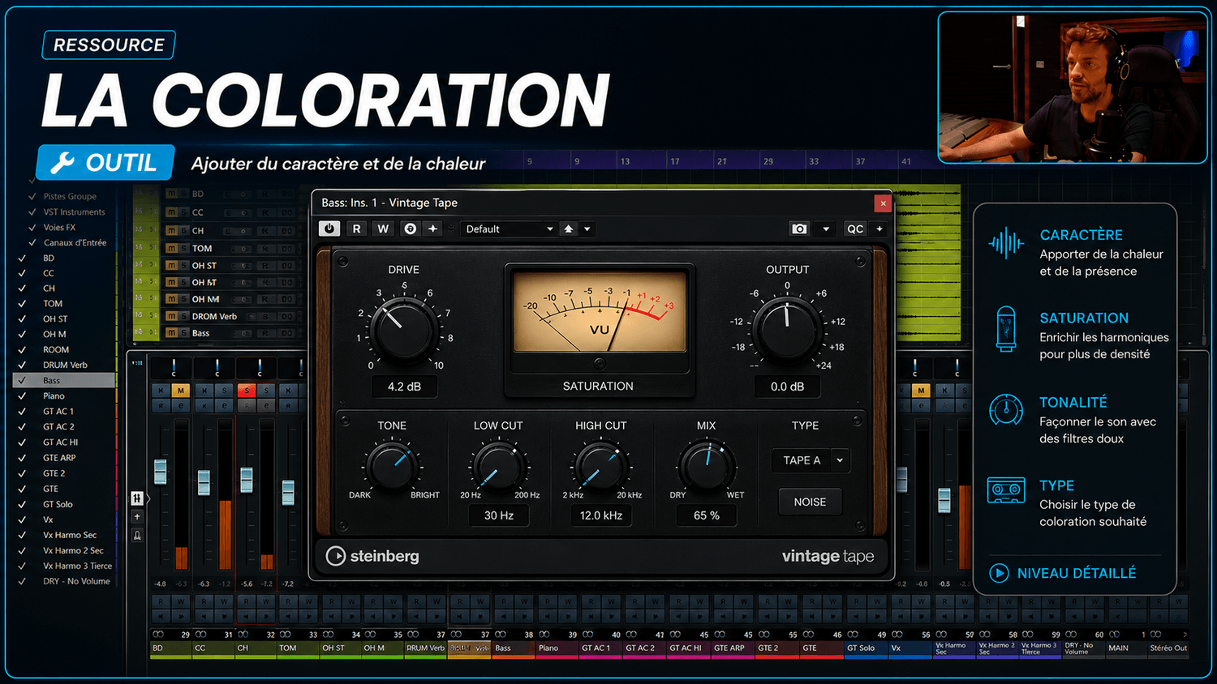Click the Steinberg logo icon
The image size is (1217, 684).
click(336, 556)
